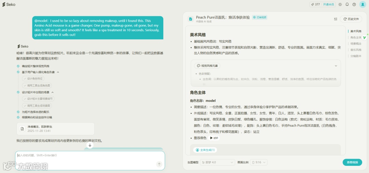Click the 设计角色特征 substep chip
Image resolution: width=369 pixels, height=173 pixels.
click(x=33, y=79)
